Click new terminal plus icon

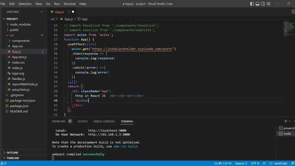(286, 121)
